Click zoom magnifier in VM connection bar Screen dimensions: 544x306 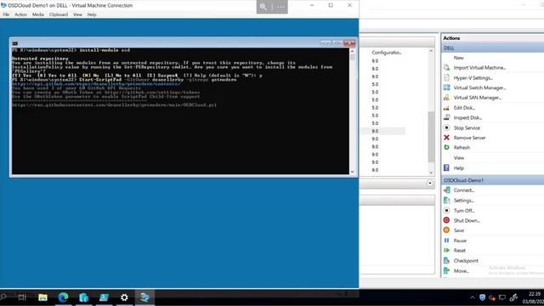point(263,7)
